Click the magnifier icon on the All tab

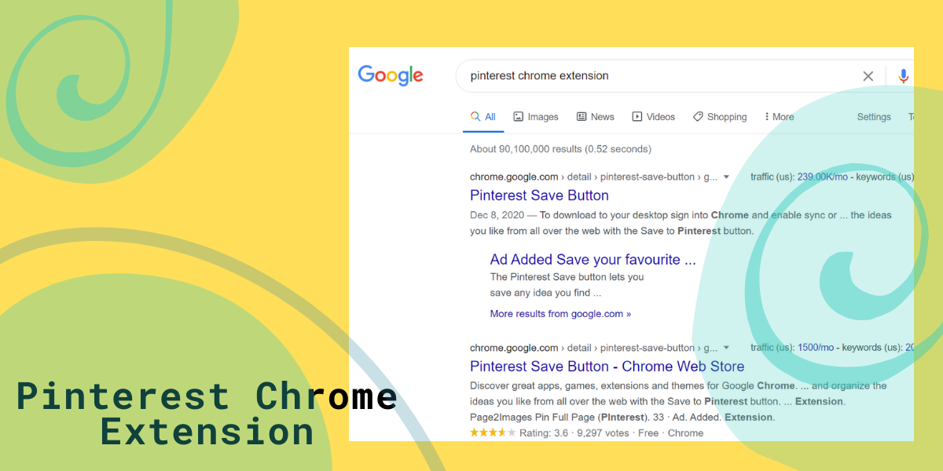click(x=475, y=116)
